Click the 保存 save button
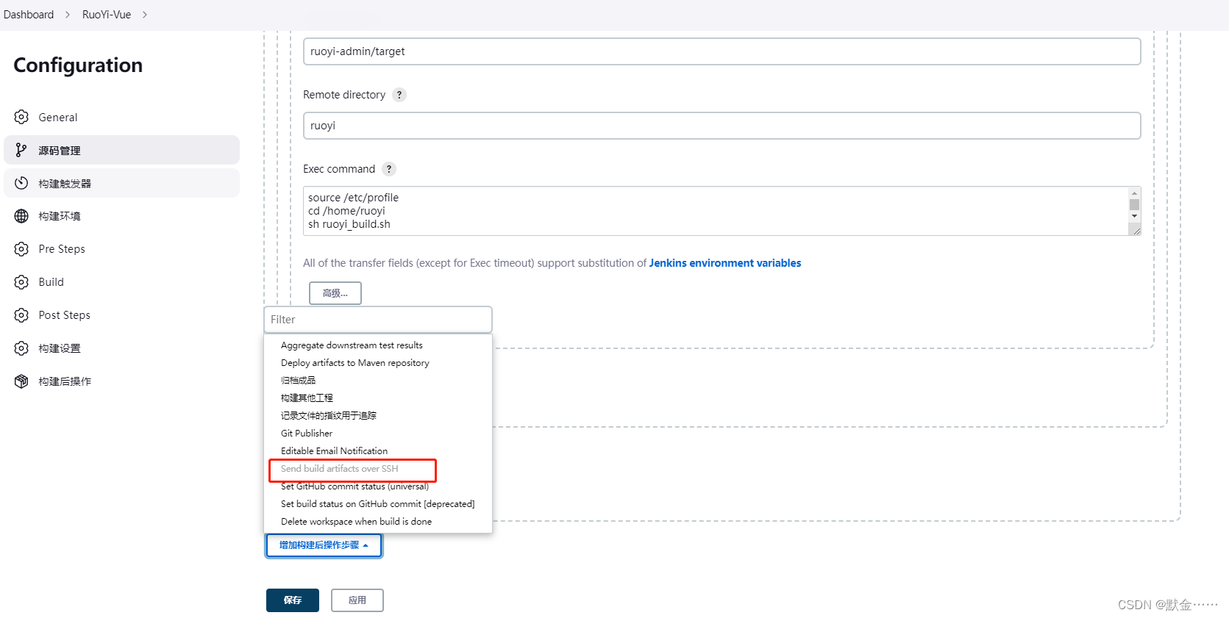This screenshot has height=618, width=1229. click(x=293, y=600)
